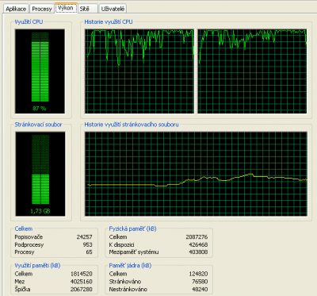This screenshot has height=296, width=317.
Task: Select the Popisovače value 24257
Action: click(84, 236)
